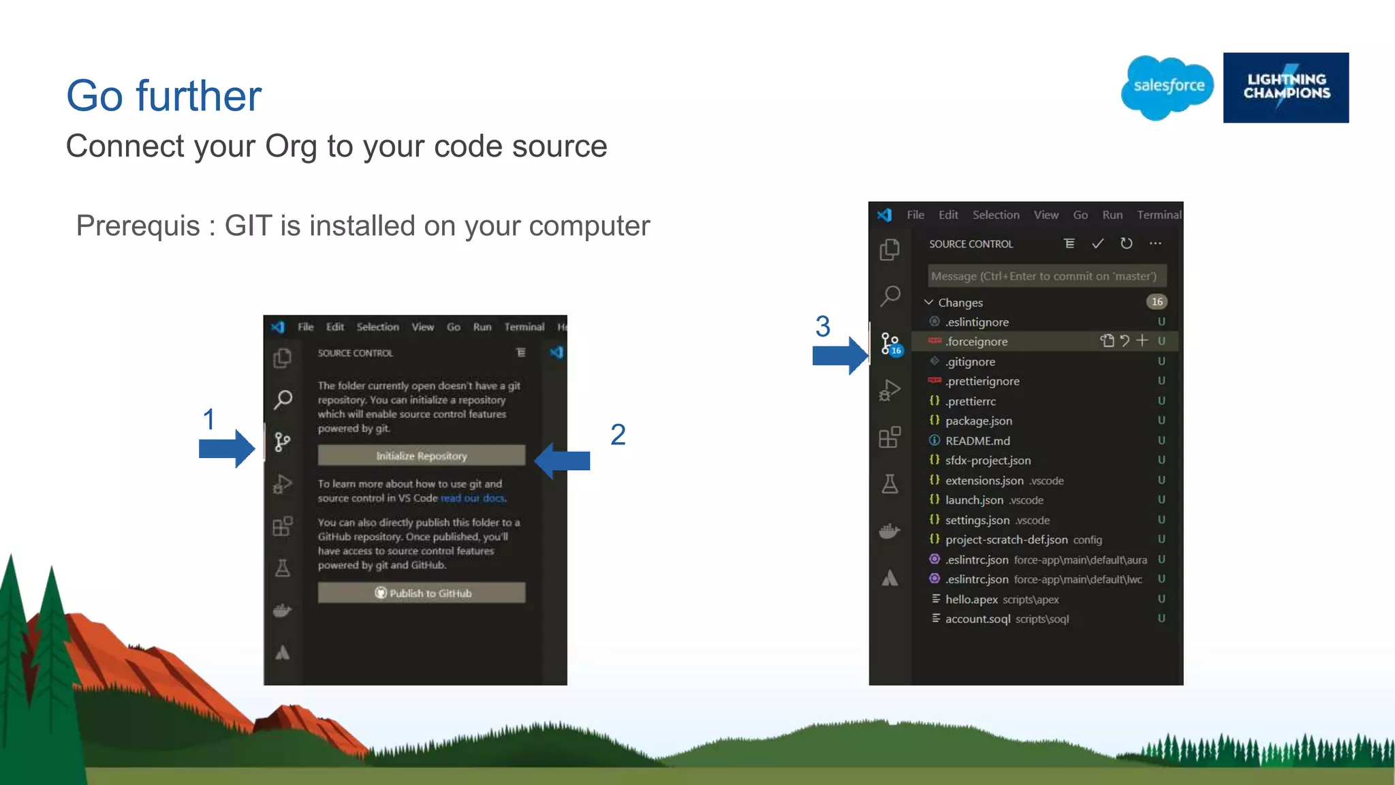The height and width of the screenshot is (785, 1395).
Task: Open Run menu in right VS Code window
Action: [1112, 215]
